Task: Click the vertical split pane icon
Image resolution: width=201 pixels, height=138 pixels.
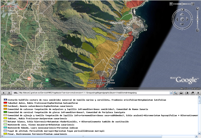Action: [x=187, y=93]
